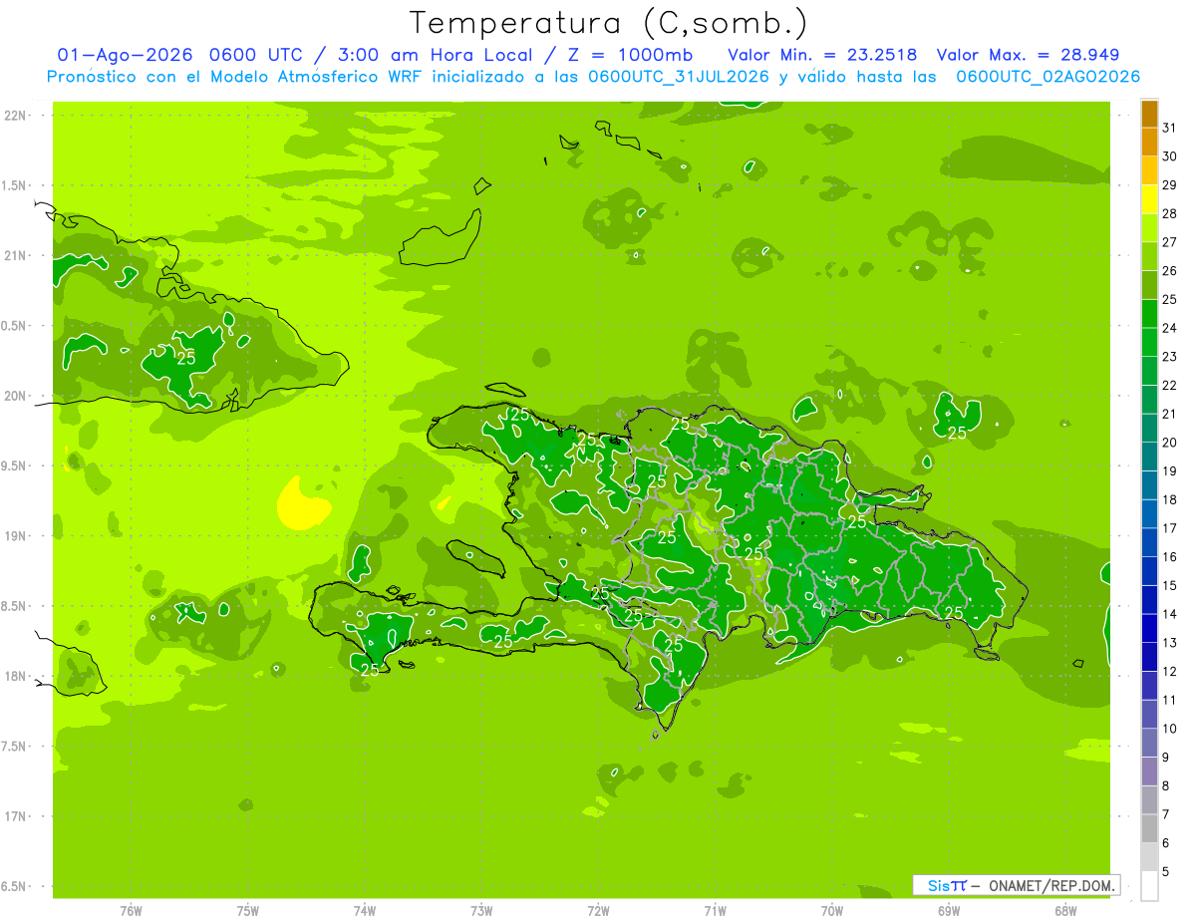Click the "Valor Min. = 23.2518" readout
Image resolution: width=1196 pixels, height=924 pixels.
[822, 55]
